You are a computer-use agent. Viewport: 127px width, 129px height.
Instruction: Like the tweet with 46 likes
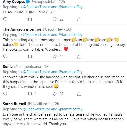coord(55,57)
